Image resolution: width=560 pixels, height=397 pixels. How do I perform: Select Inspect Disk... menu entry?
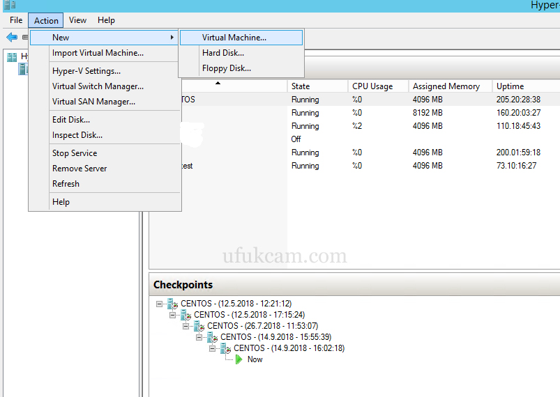(105, 135)
